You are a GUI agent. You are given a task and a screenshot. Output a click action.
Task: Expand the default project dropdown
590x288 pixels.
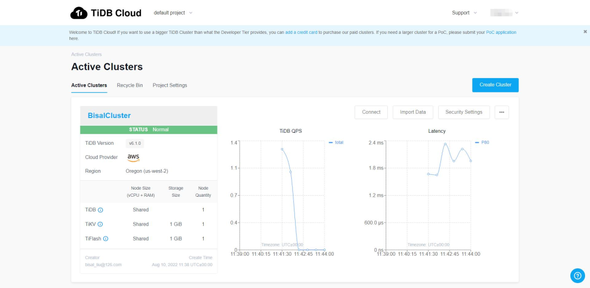coord(173,13)
